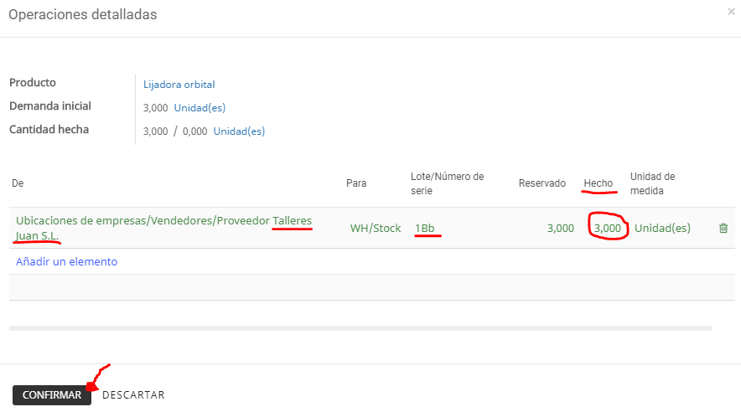
Task: Sort by Unidad de medida header
Action: point(653,183)
